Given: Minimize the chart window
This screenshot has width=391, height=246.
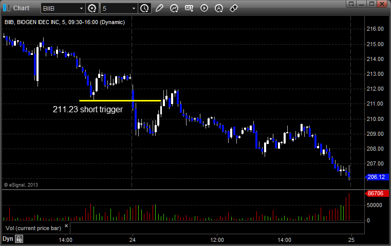Looking at the screenshot, I should [362, 4].
